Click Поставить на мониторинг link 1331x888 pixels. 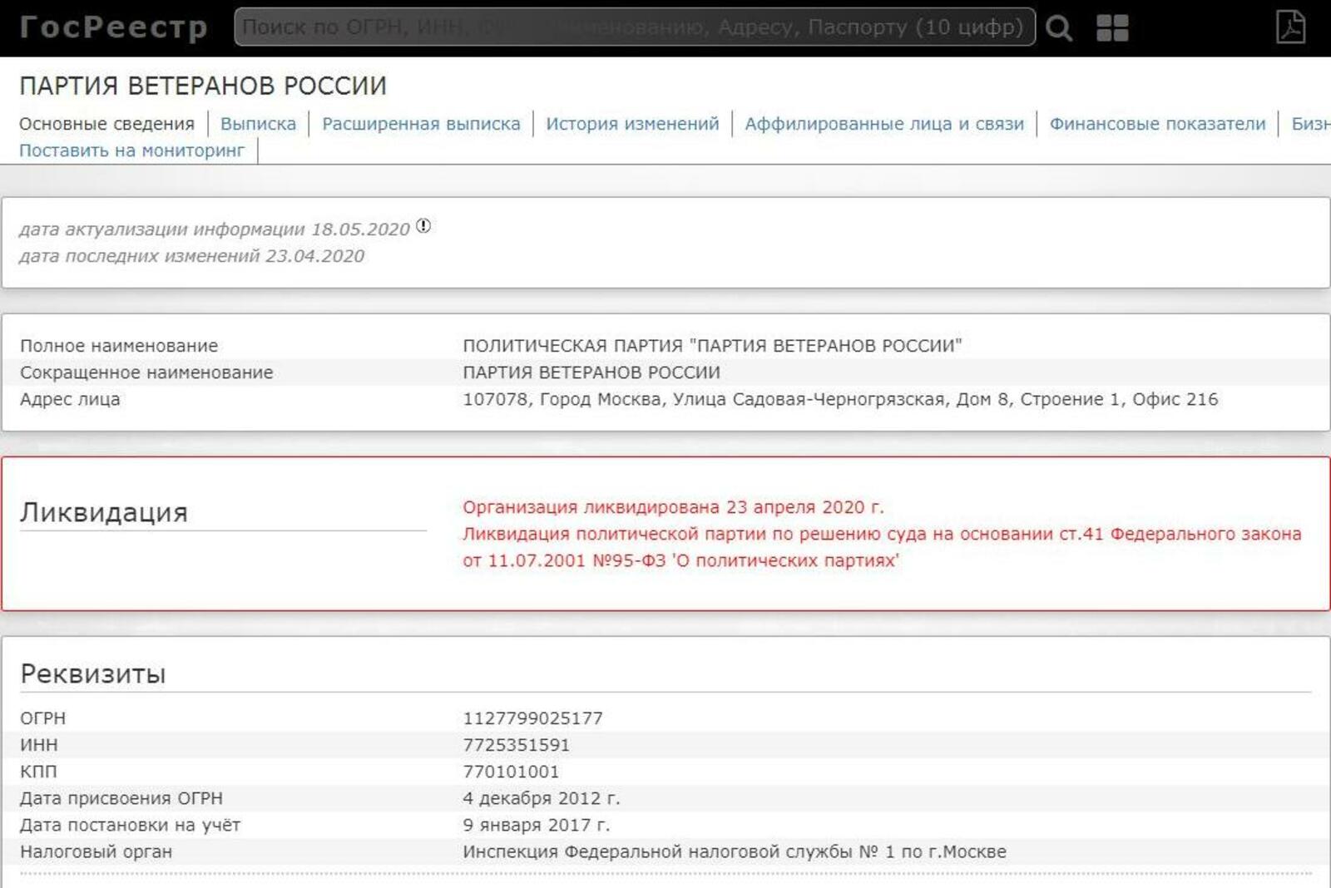tap(132, 150)
